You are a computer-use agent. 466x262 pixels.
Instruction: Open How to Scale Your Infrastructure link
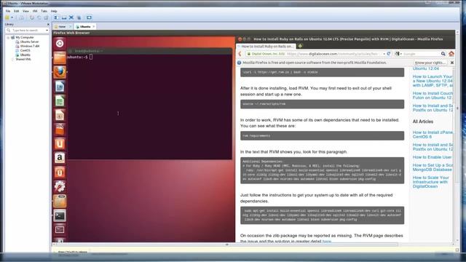click(x=430, y=182)
